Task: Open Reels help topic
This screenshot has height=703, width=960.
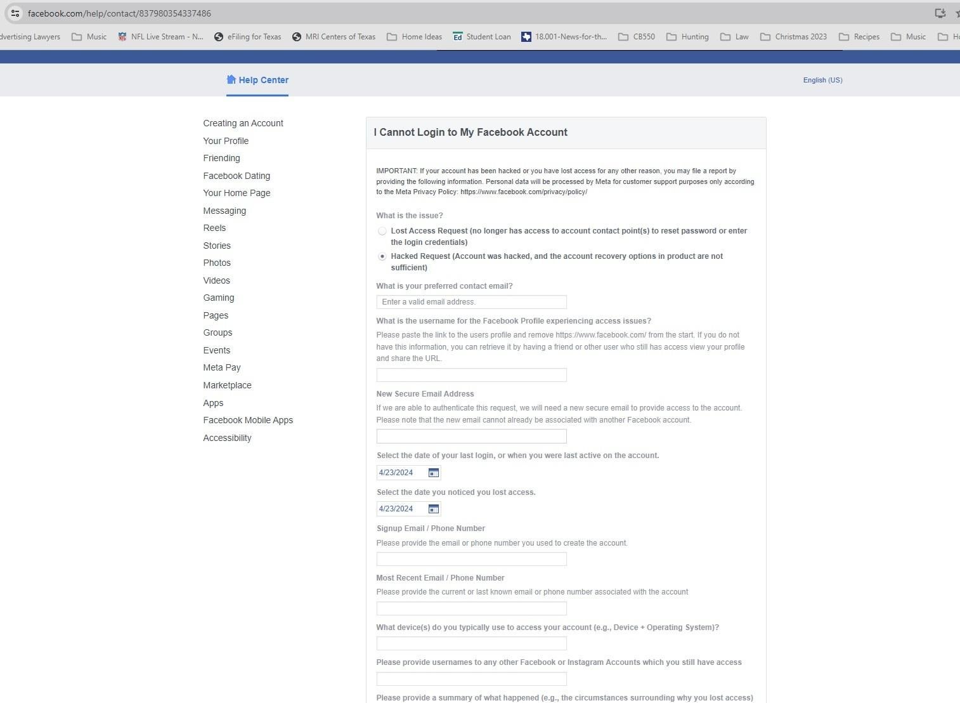Action: [x=214, y=228]
